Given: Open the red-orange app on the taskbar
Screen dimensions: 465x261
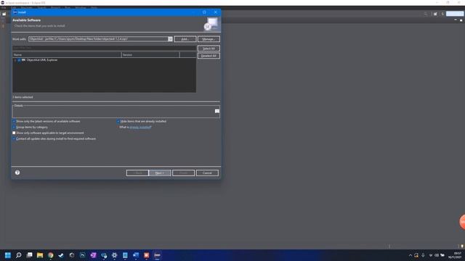Looking at the screenshot, I should pyautogui.click(x=147, y=255).
